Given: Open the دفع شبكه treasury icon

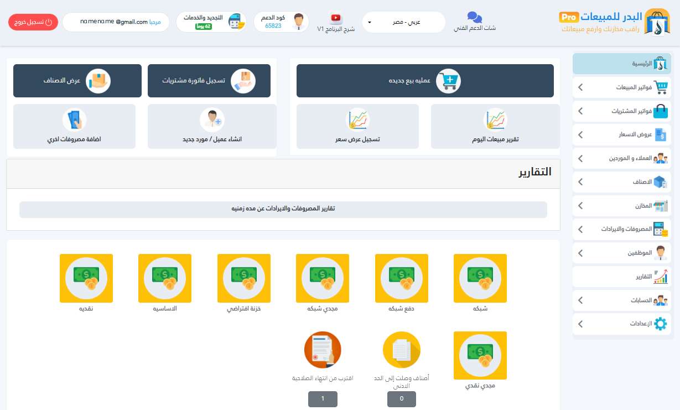Looking at the screenshot, I should tap(401, 278).
